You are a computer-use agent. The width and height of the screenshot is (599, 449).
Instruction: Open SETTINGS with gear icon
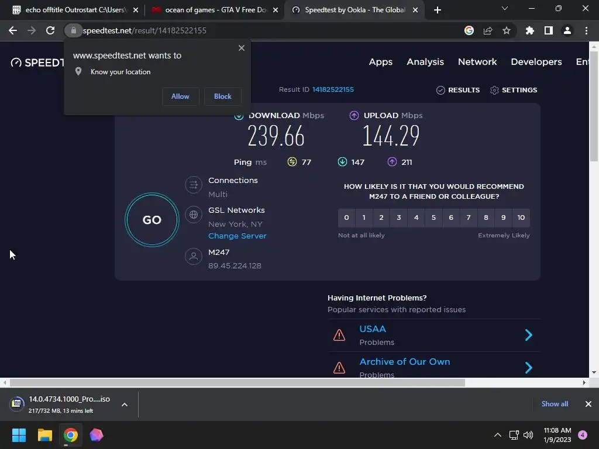pyautogui.click(x=514, y=90)
